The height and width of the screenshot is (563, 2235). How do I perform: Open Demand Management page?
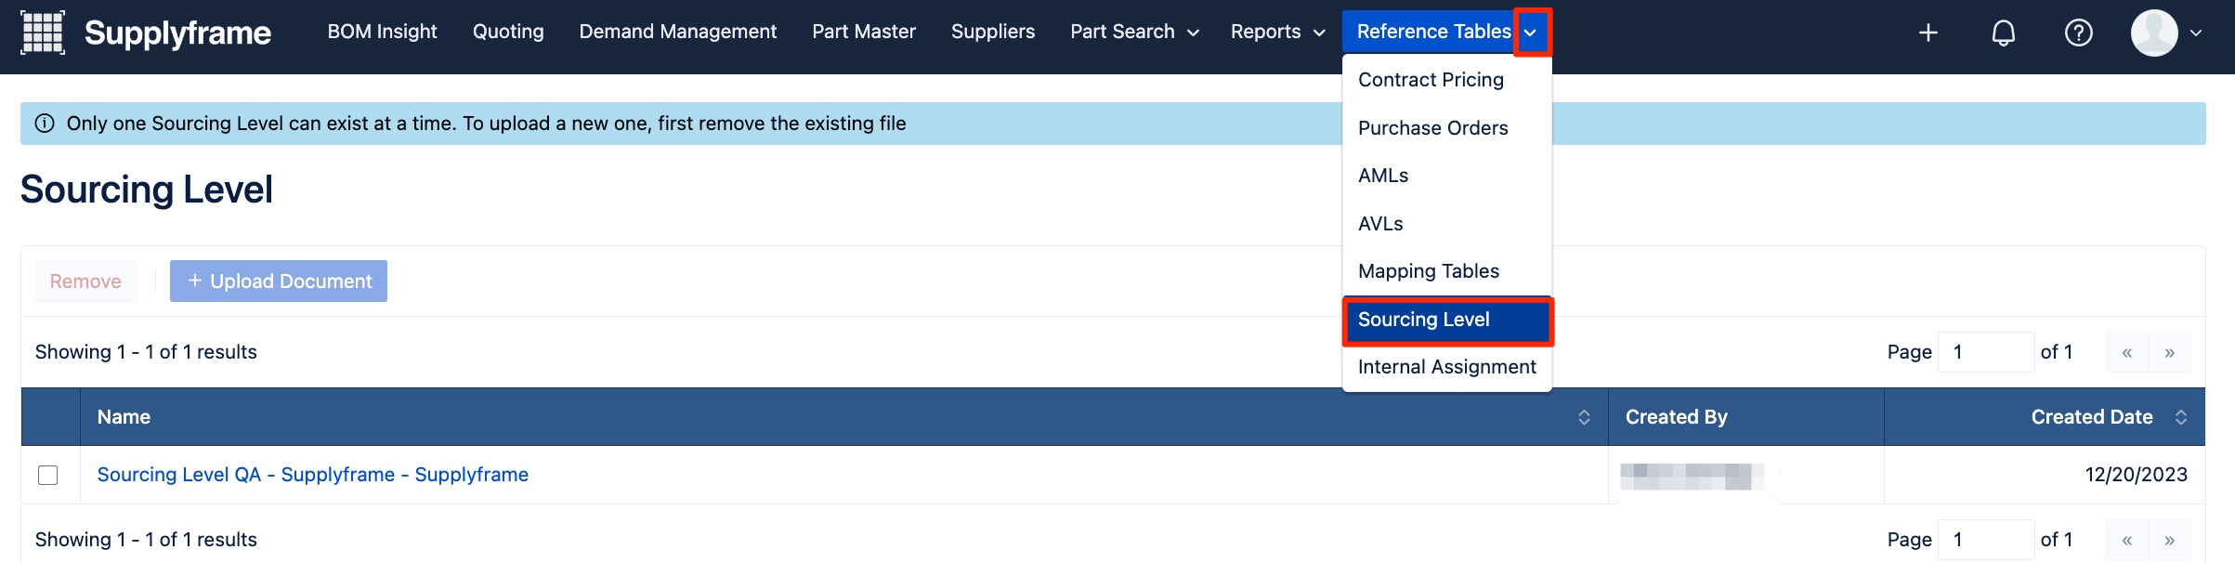pos(678,32)
